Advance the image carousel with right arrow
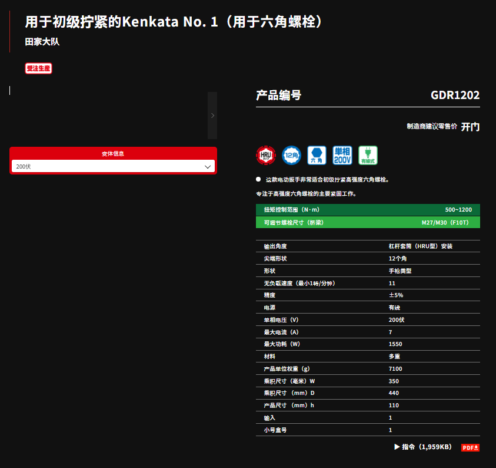Viewport: 496px width, 468px height. click(x=212, y=116)
